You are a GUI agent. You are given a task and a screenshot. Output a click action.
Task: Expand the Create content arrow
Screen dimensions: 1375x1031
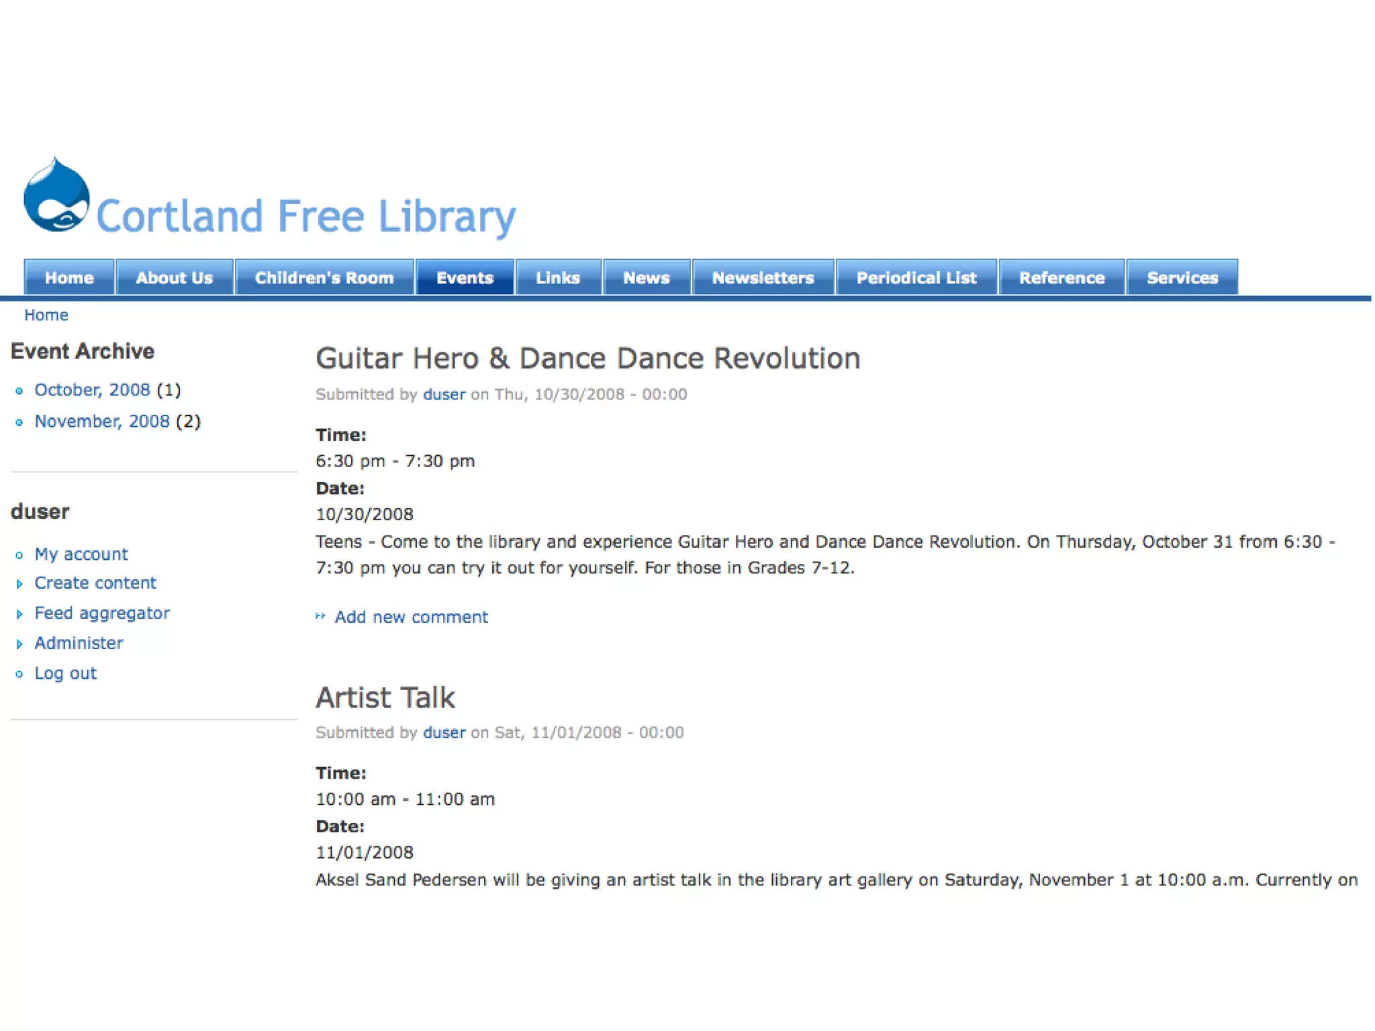[19, 584]
